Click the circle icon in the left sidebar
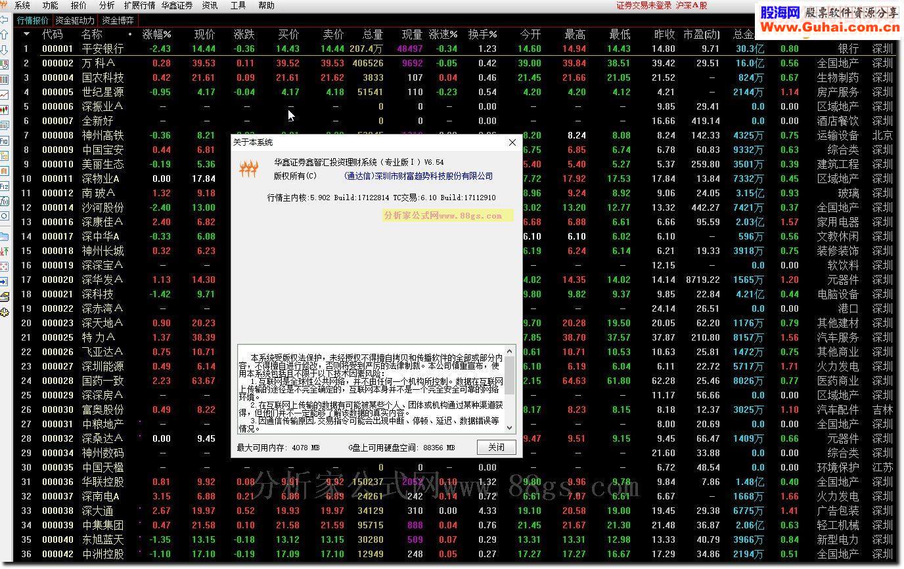Viewport: 904px width, 569px height. pyautogui.click(x=4, y=216)
